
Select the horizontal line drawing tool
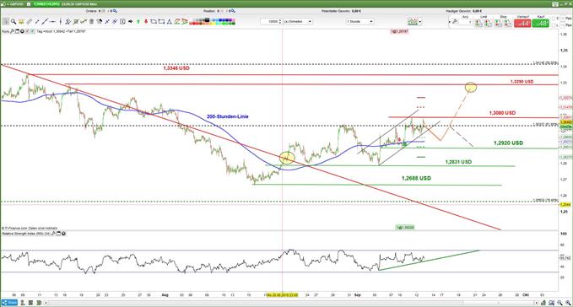pos(52,22)
